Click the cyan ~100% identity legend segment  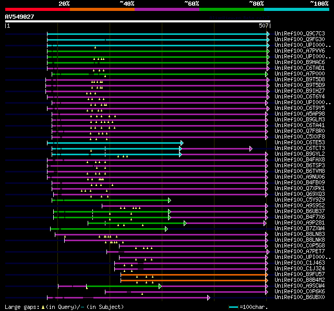pos(296,9)
